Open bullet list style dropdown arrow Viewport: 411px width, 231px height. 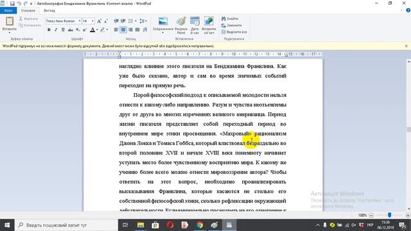pyautogui.click(x=136, y=21)
